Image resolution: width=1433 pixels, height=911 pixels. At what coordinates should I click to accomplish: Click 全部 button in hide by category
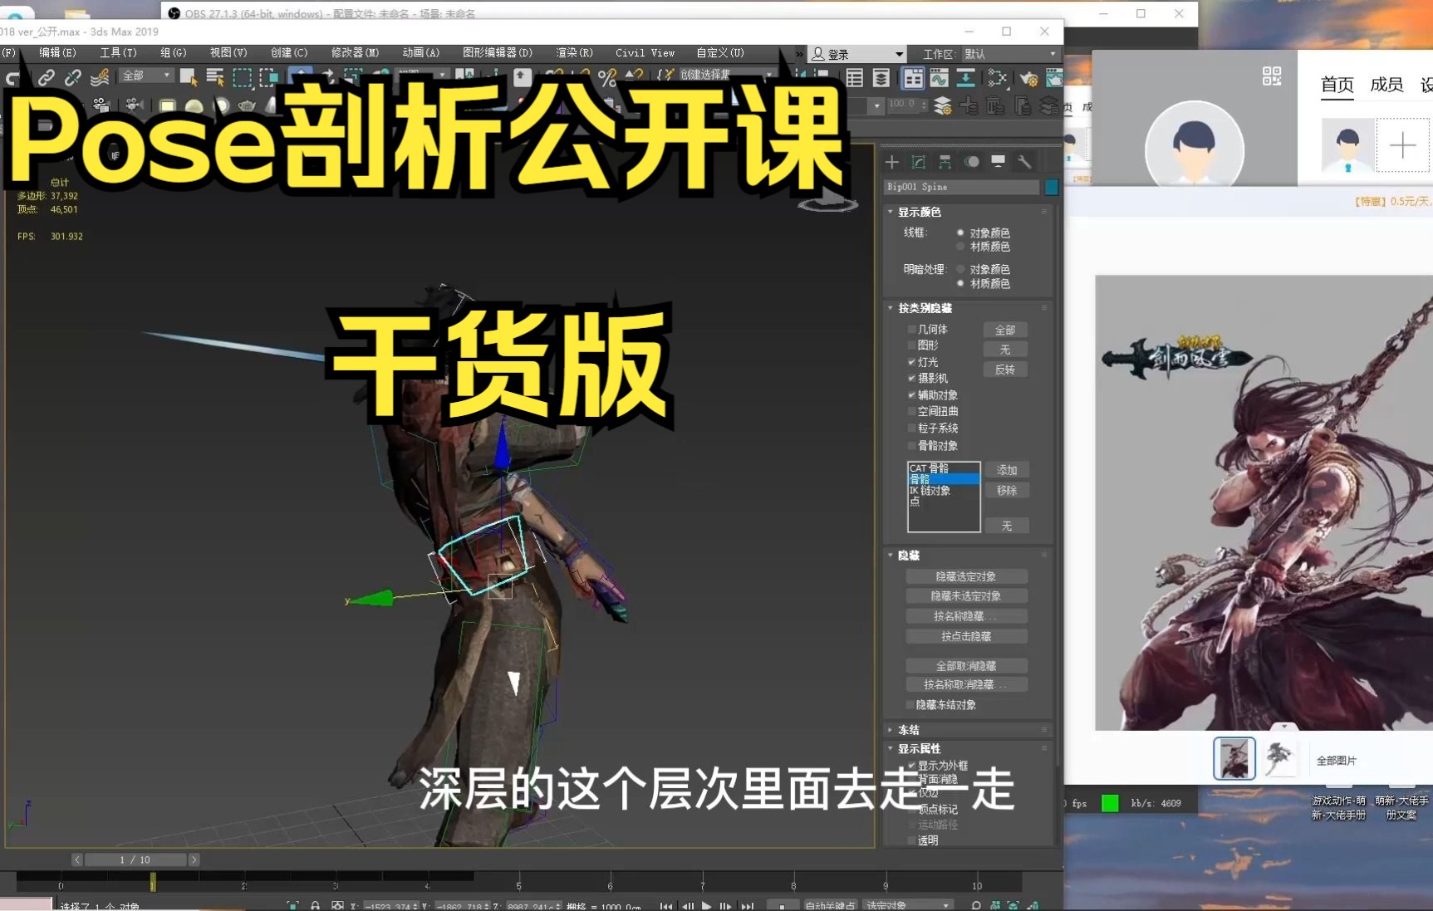point(1005,330)
